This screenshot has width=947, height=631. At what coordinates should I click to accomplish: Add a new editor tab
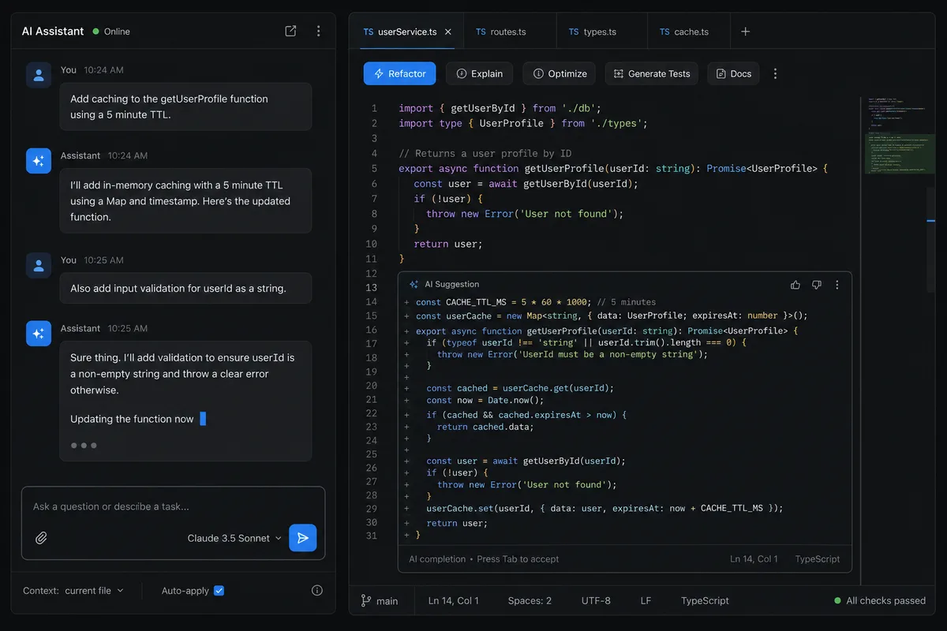pos(745,32)
